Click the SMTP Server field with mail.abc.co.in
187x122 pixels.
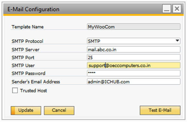coord(134,49)
